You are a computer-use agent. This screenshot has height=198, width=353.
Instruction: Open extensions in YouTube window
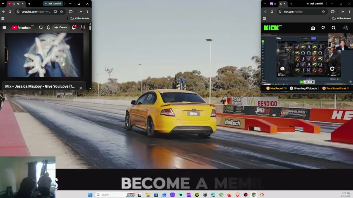click(71, 12)
